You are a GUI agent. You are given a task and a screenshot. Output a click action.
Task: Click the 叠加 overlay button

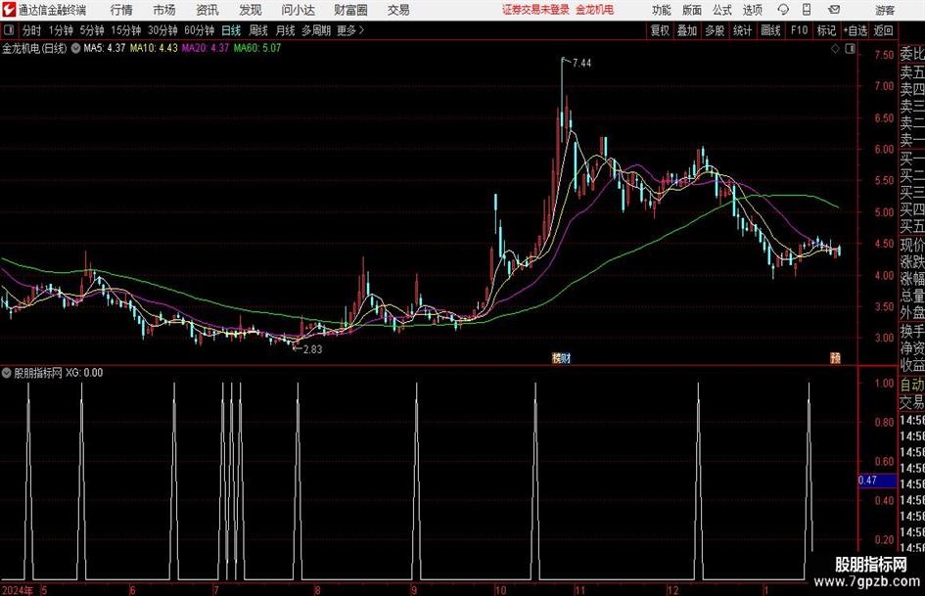pyautogui.click(x=687, y=30)
